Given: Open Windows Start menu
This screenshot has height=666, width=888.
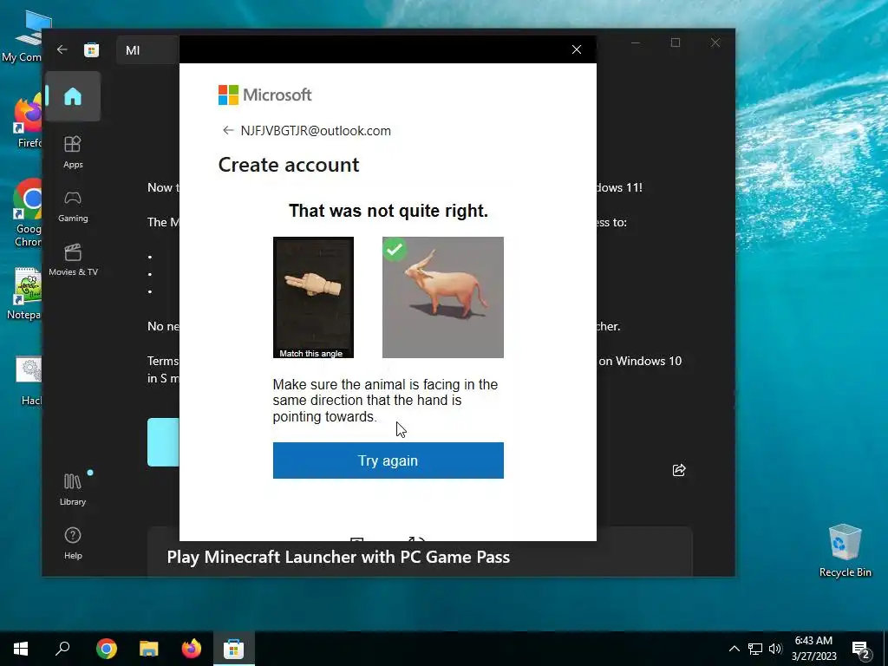Looking at the screenshot, I should [21, 649].
